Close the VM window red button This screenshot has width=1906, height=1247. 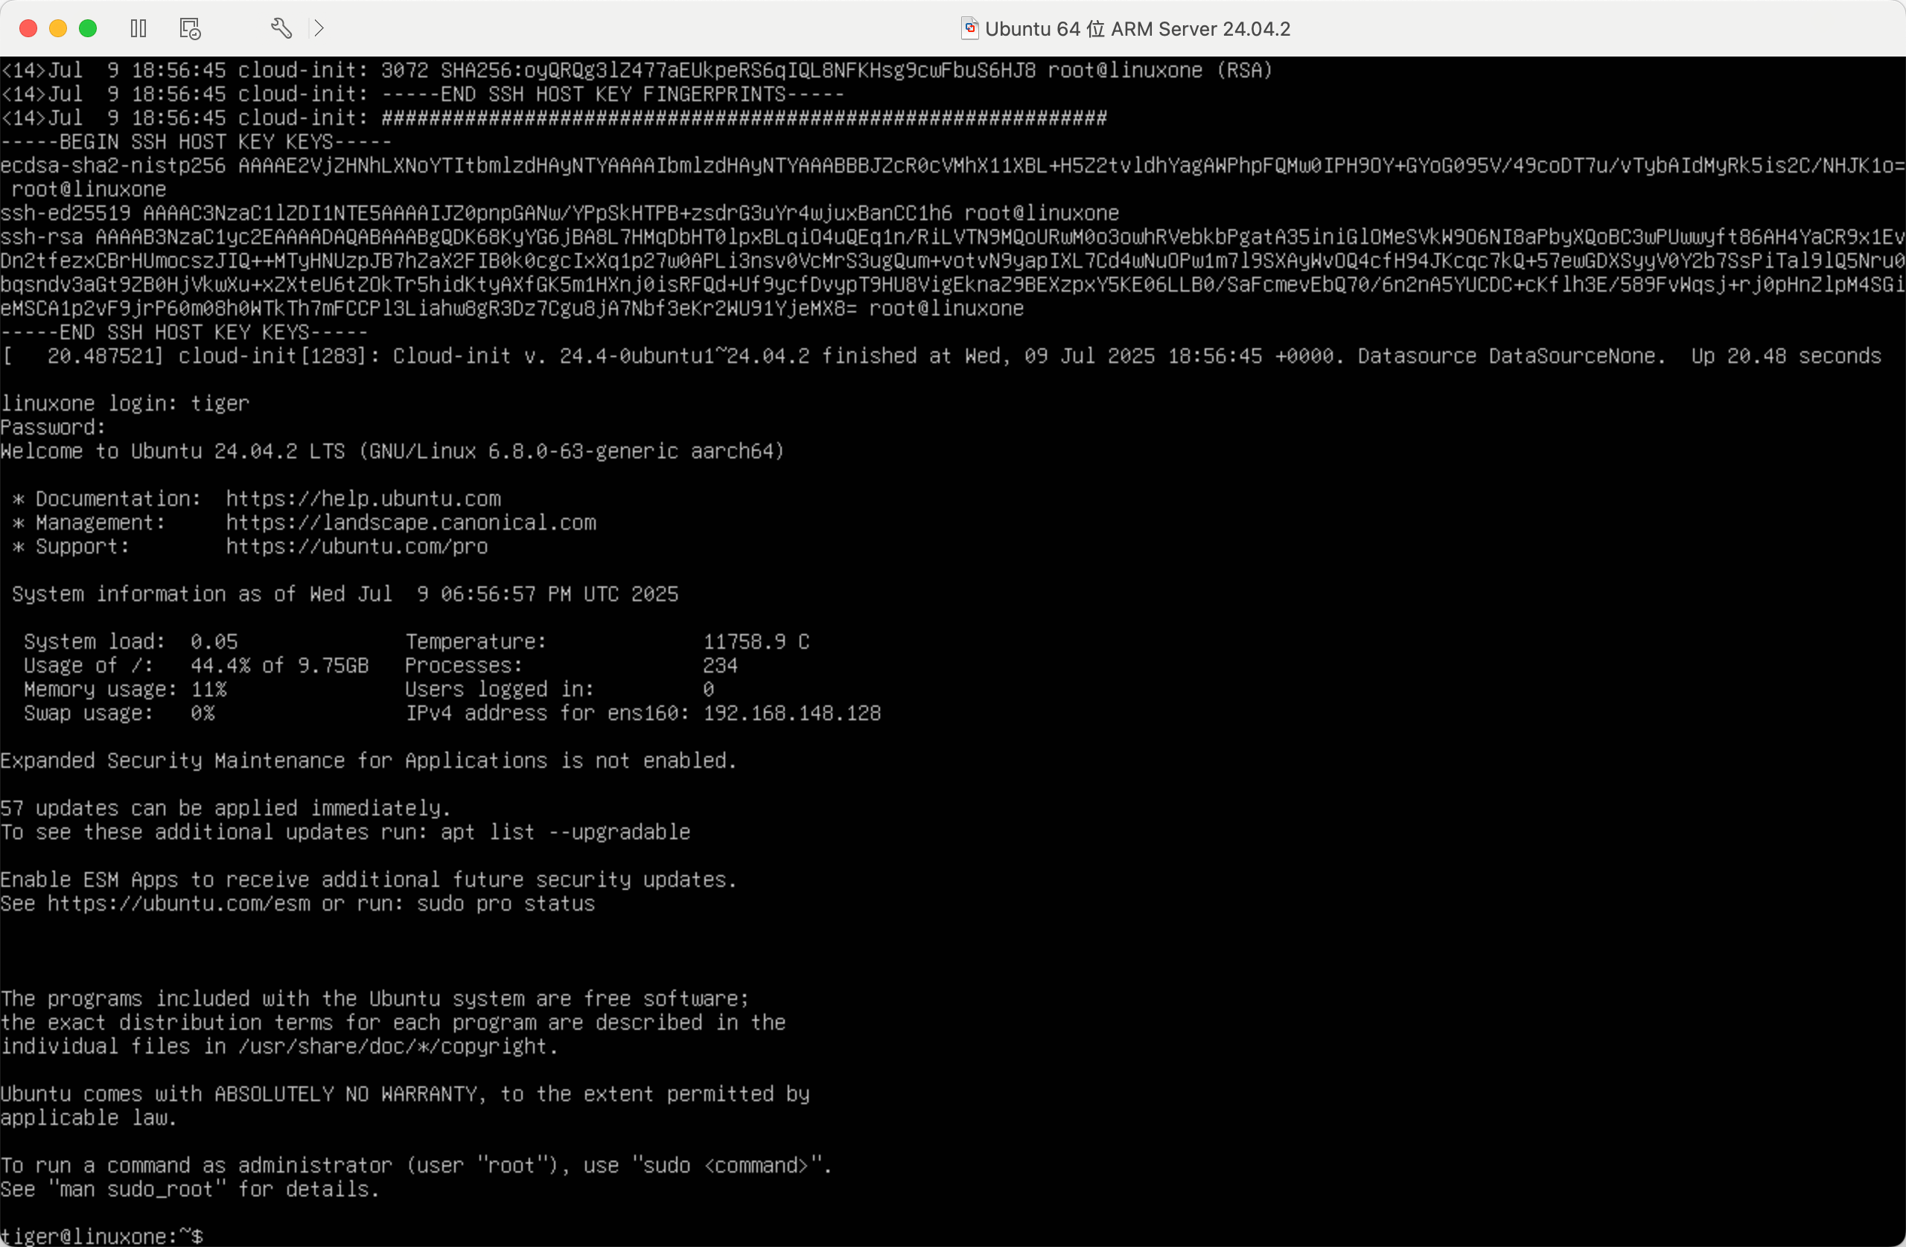(28, 29)
